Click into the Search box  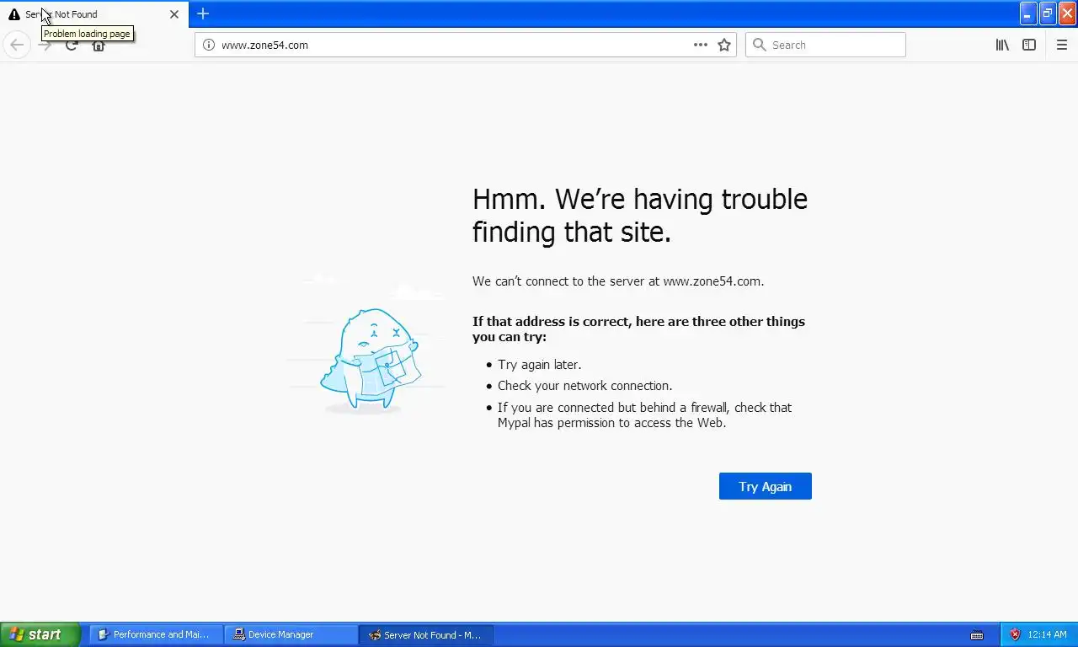tap(825, 45)
